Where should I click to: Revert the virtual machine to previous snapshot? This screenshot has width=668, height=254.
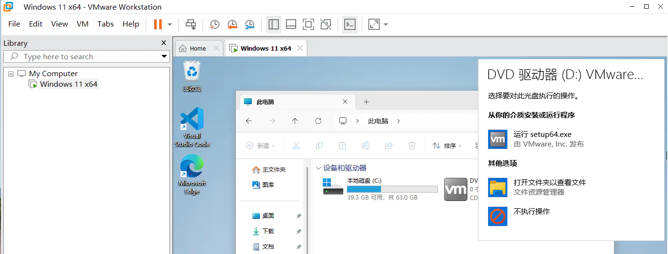tap(232, 24)
